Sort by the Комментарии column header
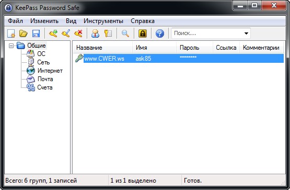This screenshot has width=290, height=190. tap(261, 48)
